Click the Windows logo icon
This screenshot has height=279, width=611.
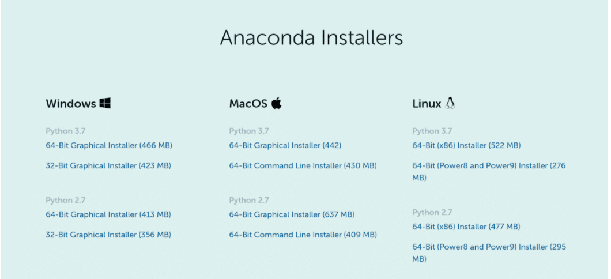pyautogui.click(x=104, y=103)
